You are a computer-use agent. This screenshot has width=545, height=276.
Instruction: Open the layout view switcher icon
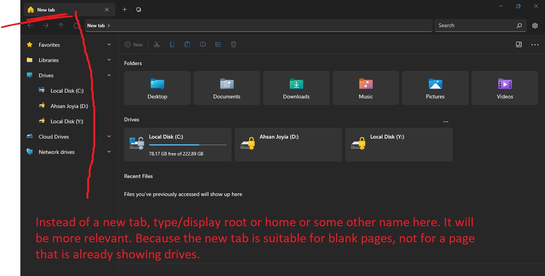pos(519,44)
